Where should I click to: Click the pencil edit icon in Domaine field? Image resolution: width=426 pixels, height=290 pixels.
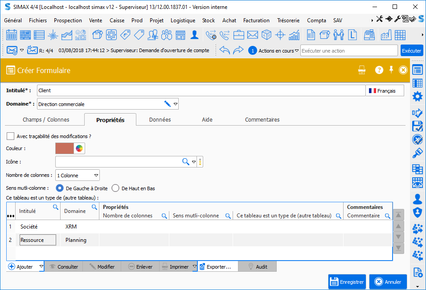click(168, 104)
